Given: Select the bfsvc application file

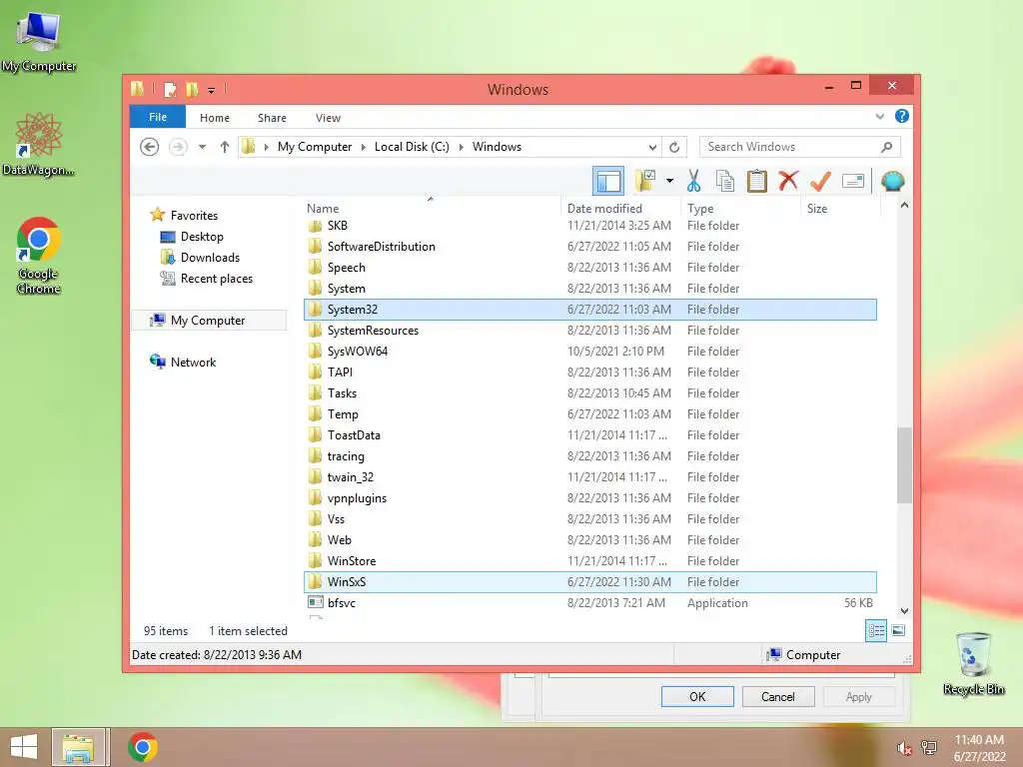Looking at the screenshot, I should (x=590, y=602).
